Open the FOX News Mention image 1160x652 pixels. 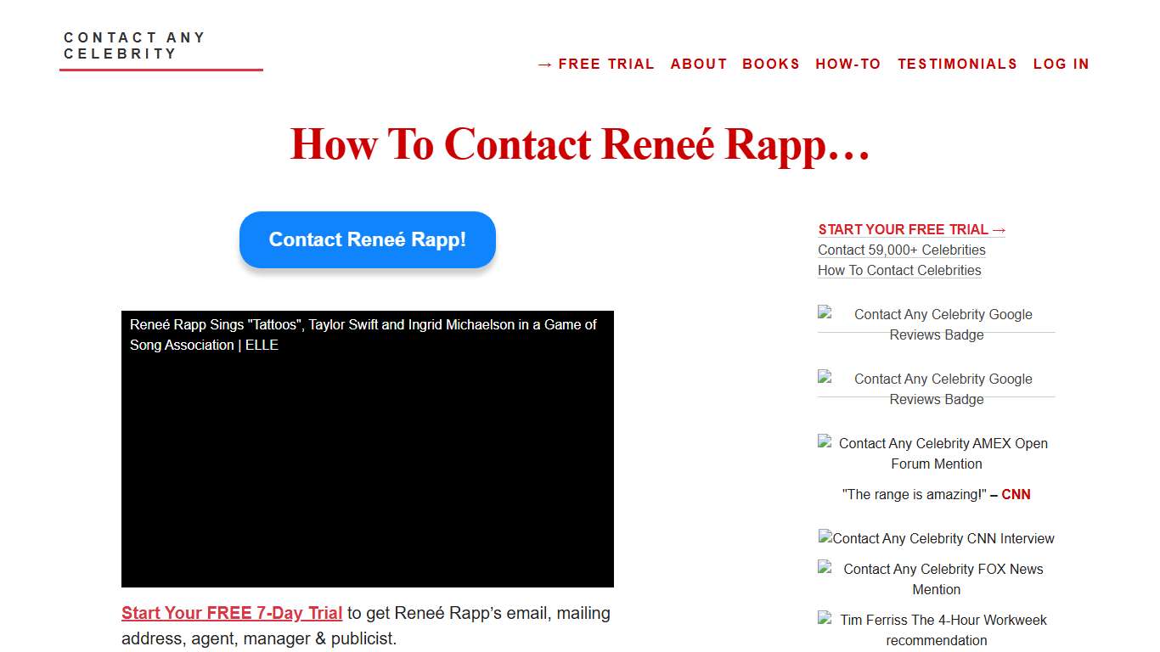934,579
